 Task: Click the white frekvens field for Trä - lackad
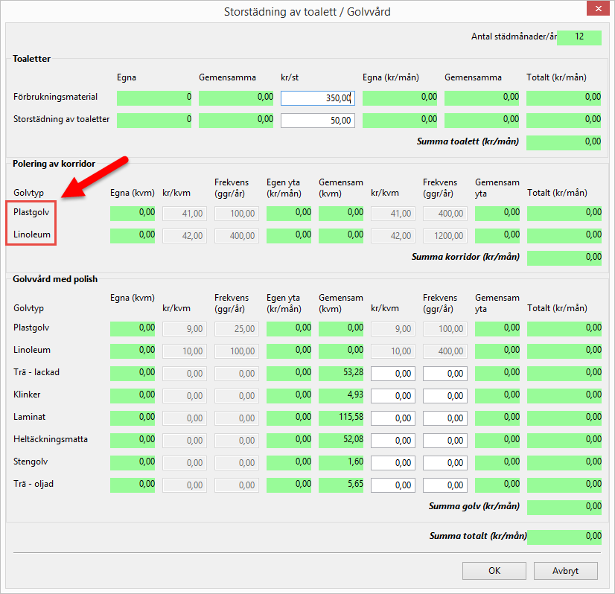444,374
